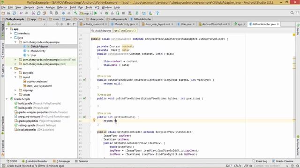Viewport: 300px width, 168px height.
Task: Toggle the Android Monitor tool window
Action: [x=35, y=161]
